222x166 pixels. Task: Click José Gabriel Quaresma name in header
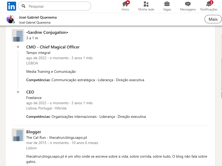tap(38, 17)
